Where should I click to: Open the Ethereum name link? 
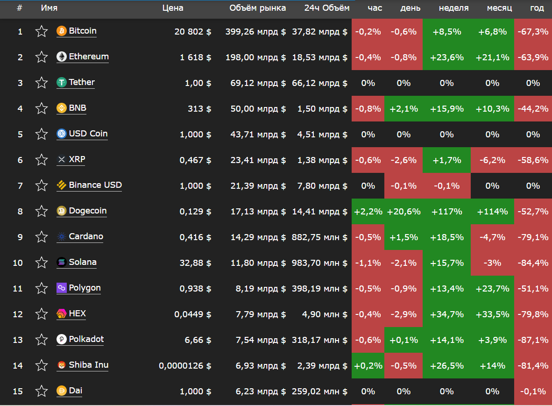[89, 57]
